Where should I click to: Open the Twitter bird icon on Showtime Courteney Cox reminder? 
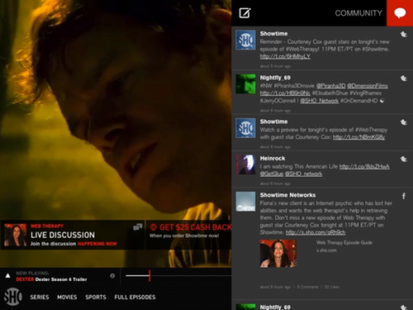tap(404, 34)
